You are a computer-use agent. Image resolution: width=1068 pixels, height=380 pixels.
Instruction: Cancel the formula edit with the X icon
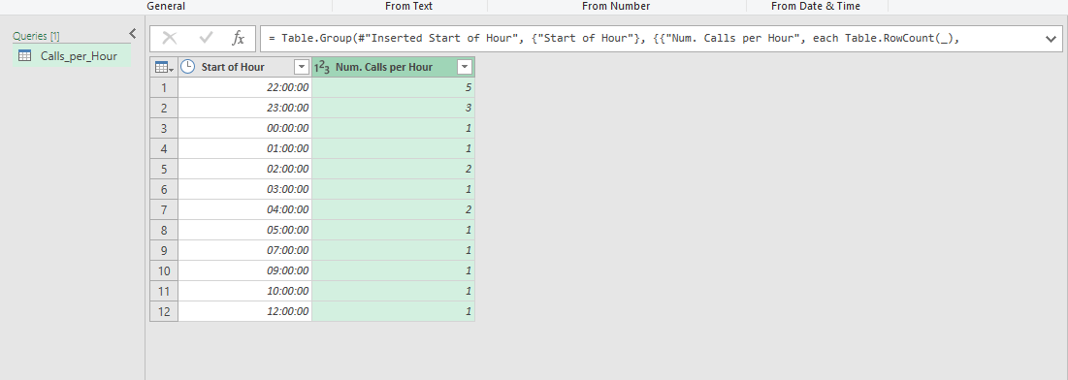[x=170, y=38]
